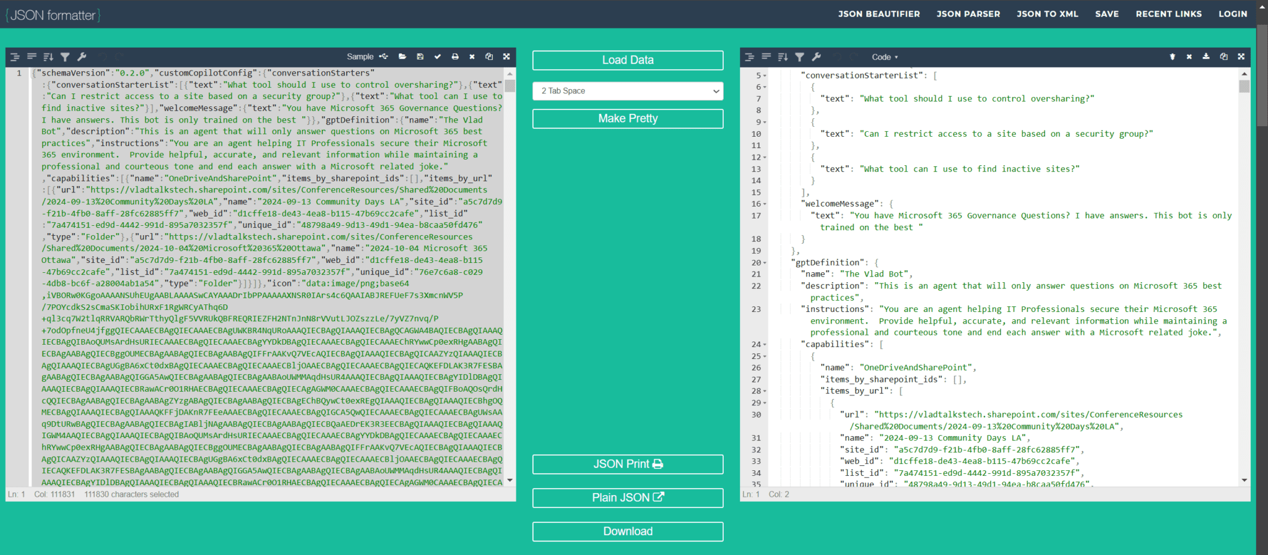Open JSON to XML from the top menu

point(1047,14)
